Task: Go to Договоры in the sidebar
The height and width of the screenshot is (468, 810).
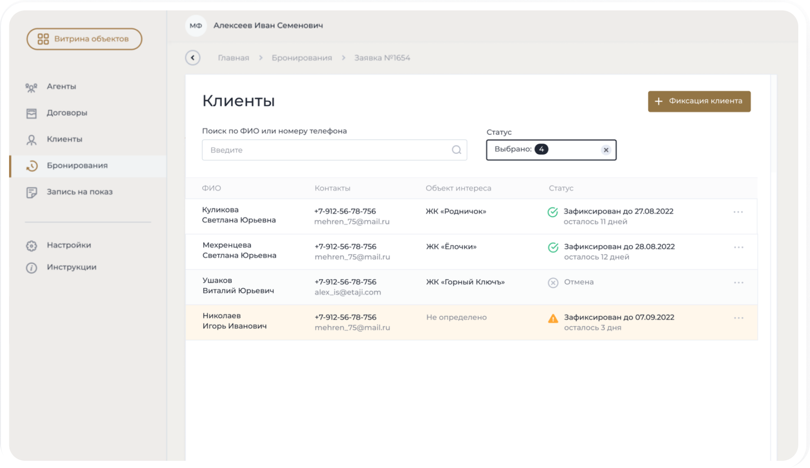Action: (67, 113)
